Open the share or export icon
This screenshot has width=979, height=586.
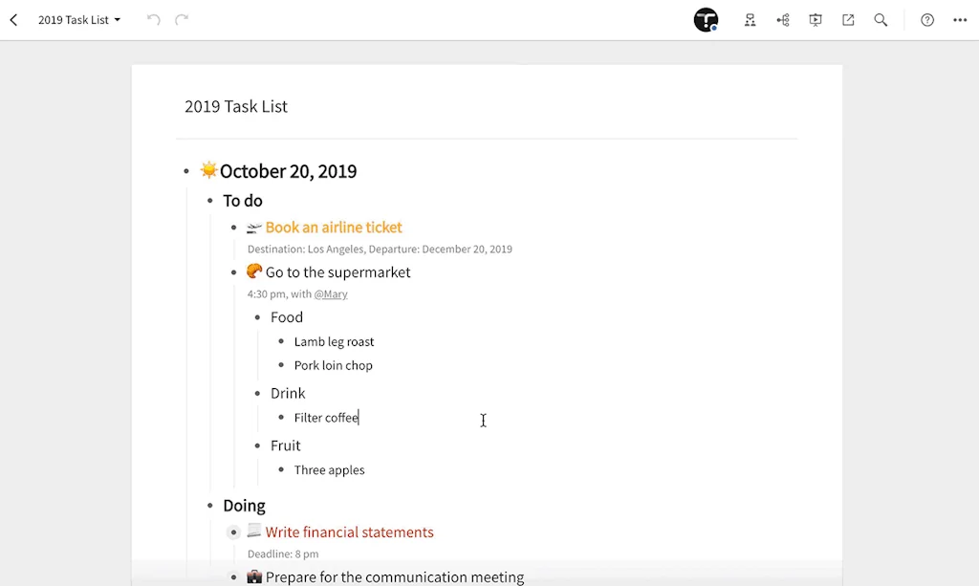[x=847, y=19]
